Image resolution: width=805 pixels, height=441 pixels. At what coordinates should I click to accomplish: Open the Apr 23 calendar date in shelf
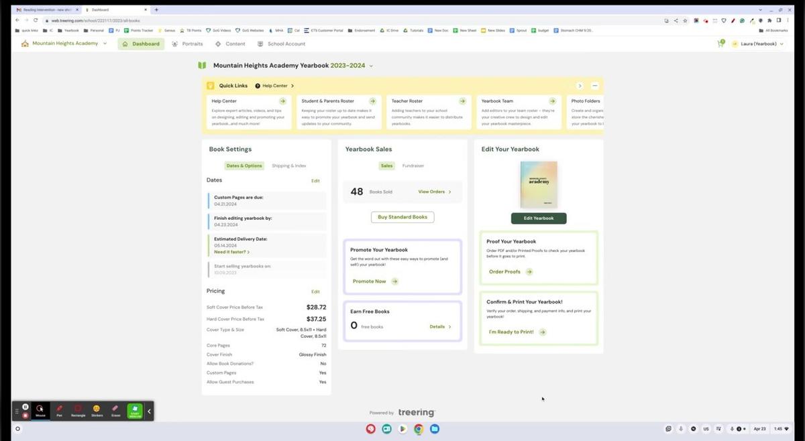(x=759, y=429)
